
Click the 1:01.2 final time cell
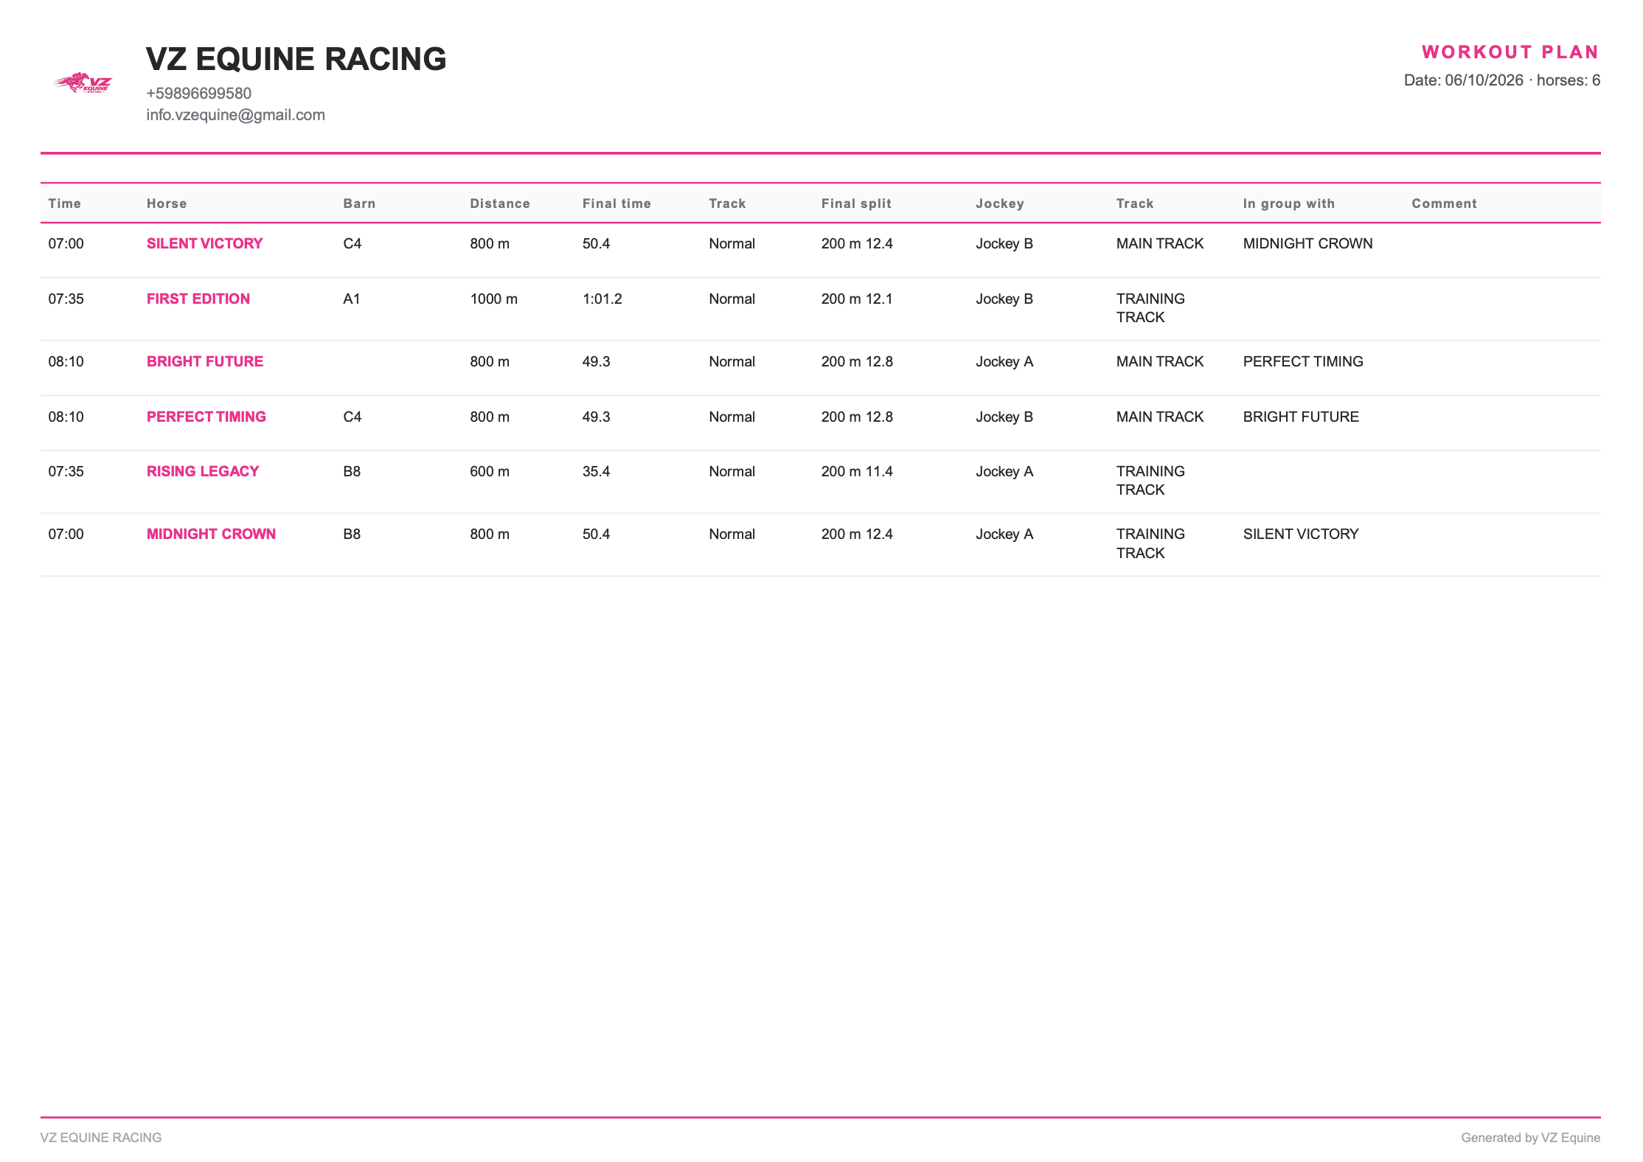602,299
